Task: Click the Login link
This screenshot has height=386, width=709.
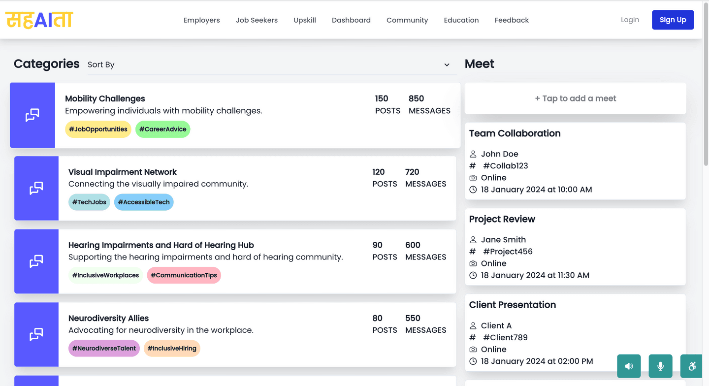Action: 630,20
